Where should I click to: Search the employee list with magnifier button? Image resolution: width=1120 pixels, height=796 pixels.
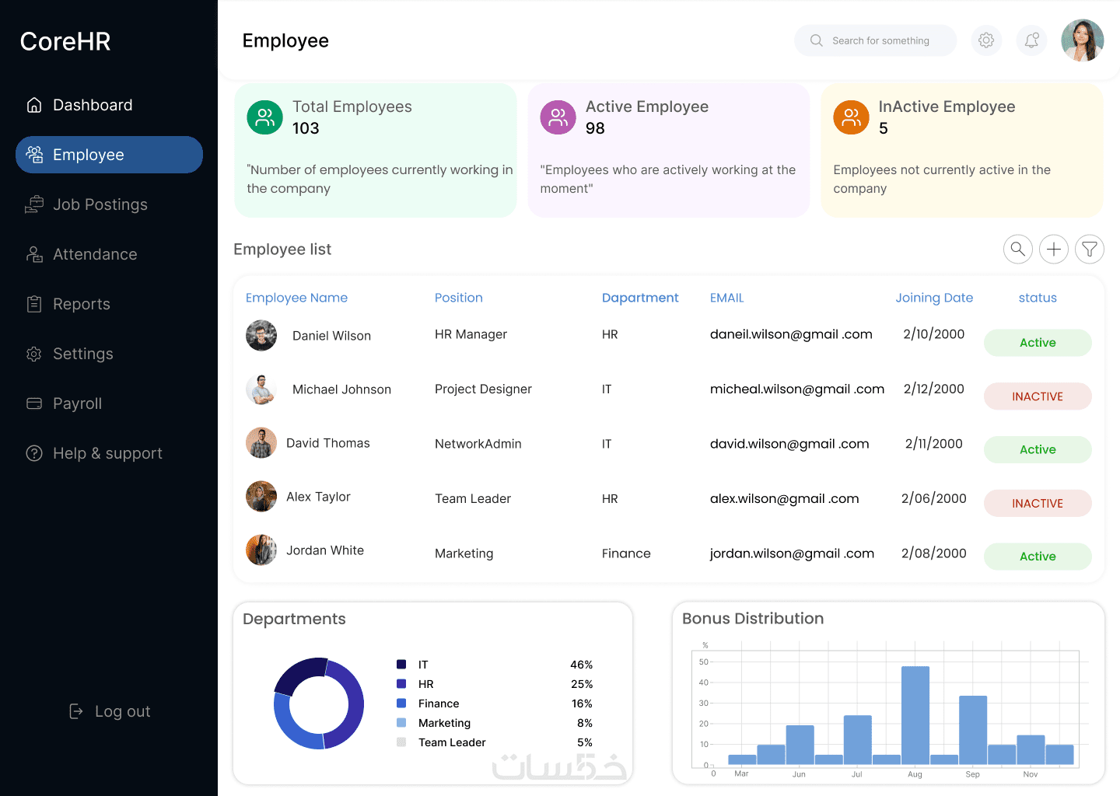point(1018,249)
